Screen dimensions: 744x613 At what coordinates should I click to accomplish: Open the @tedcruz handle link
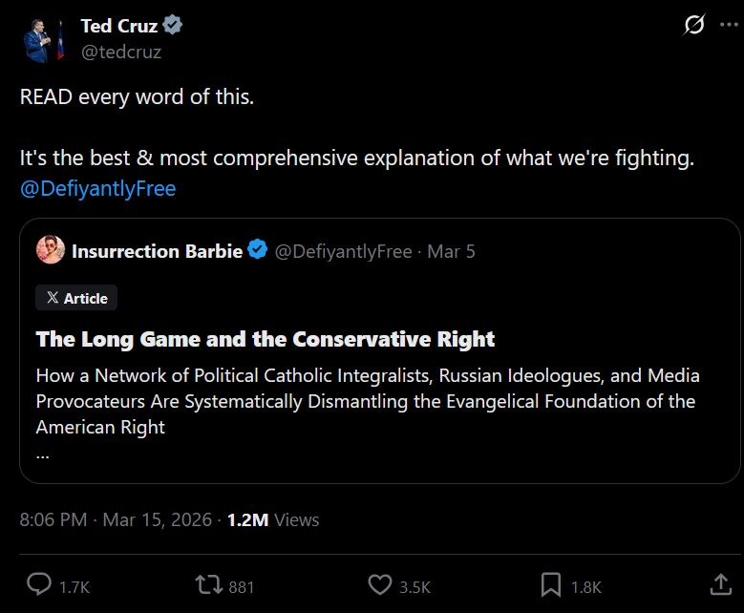coord(120,52)
